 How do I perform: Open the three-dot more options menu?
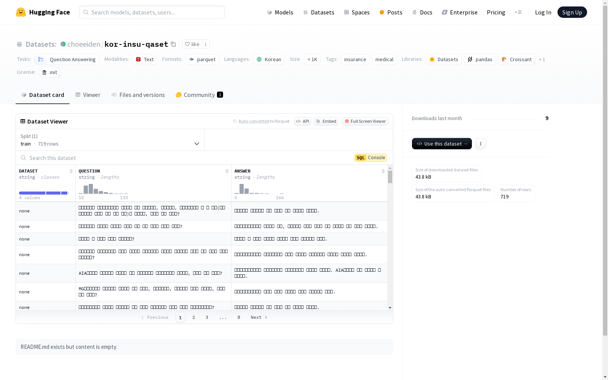(x=481, y=144)
